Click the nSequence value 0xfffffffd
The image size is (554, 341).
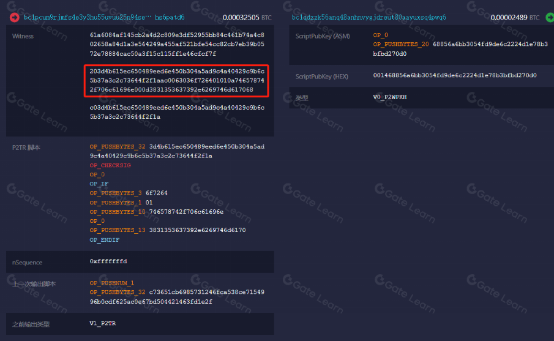108,261
